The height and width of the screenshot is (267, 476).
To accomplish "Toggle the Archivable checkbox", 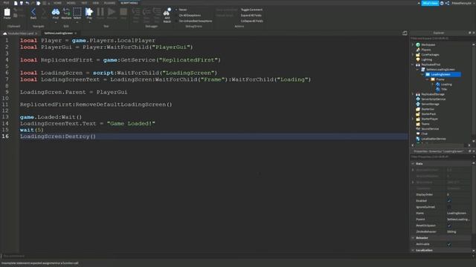I will [x=449, y=244].
